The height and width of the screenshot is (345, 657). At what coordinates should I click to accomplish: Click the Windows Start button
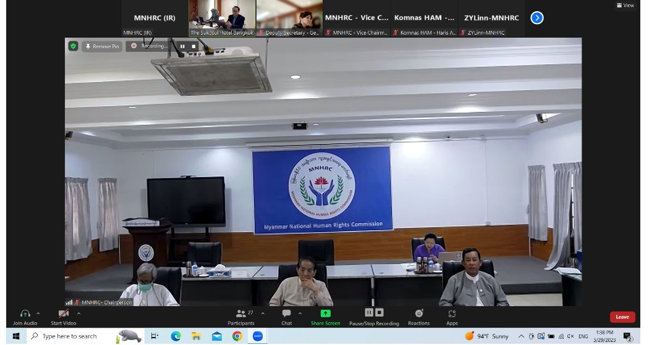[16, 336]
